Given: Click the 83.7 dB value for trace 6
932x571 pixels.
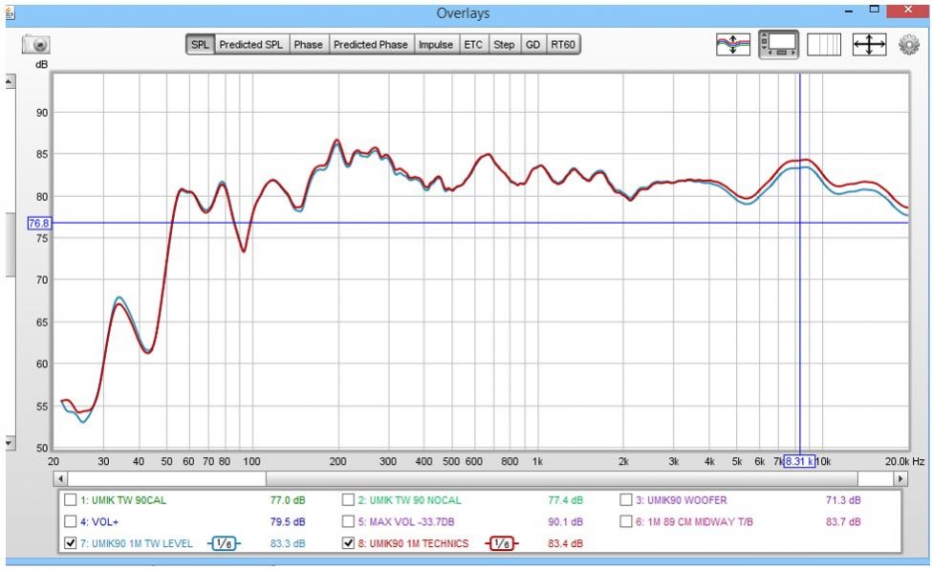Looking at the screenshot, I should coord(843,521).
